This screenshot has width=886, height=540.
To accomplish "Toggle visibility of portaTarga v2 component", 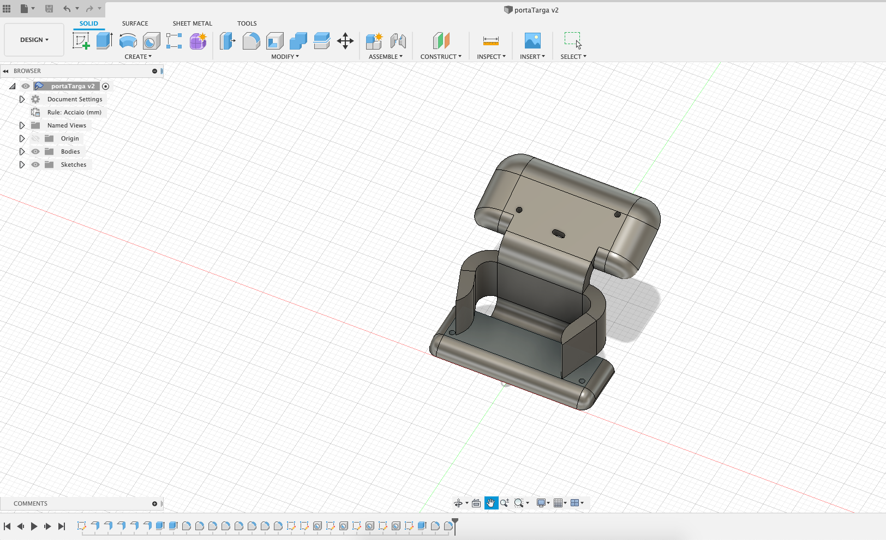I will click(x=26, y=86).
